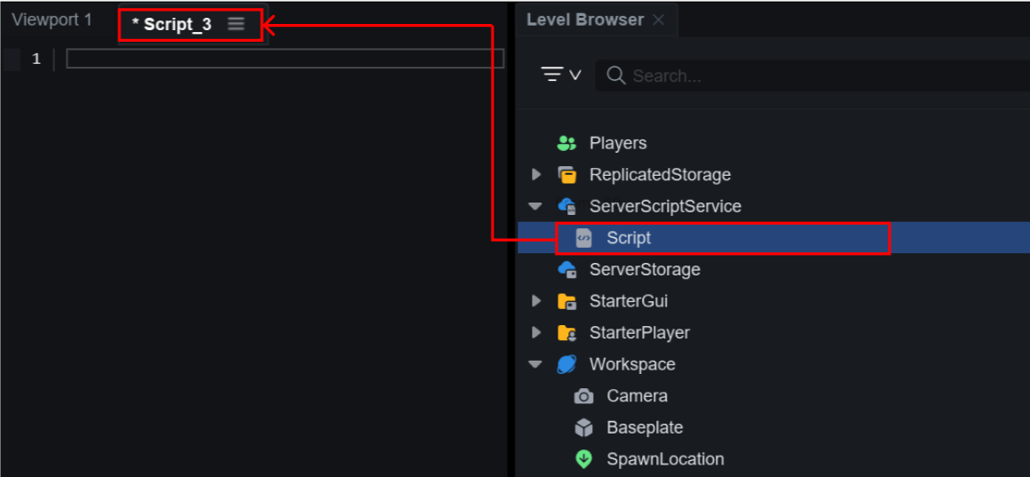1030x477 pixels.
Task: Click the Script file icon
Action: [x=583, y=238]
